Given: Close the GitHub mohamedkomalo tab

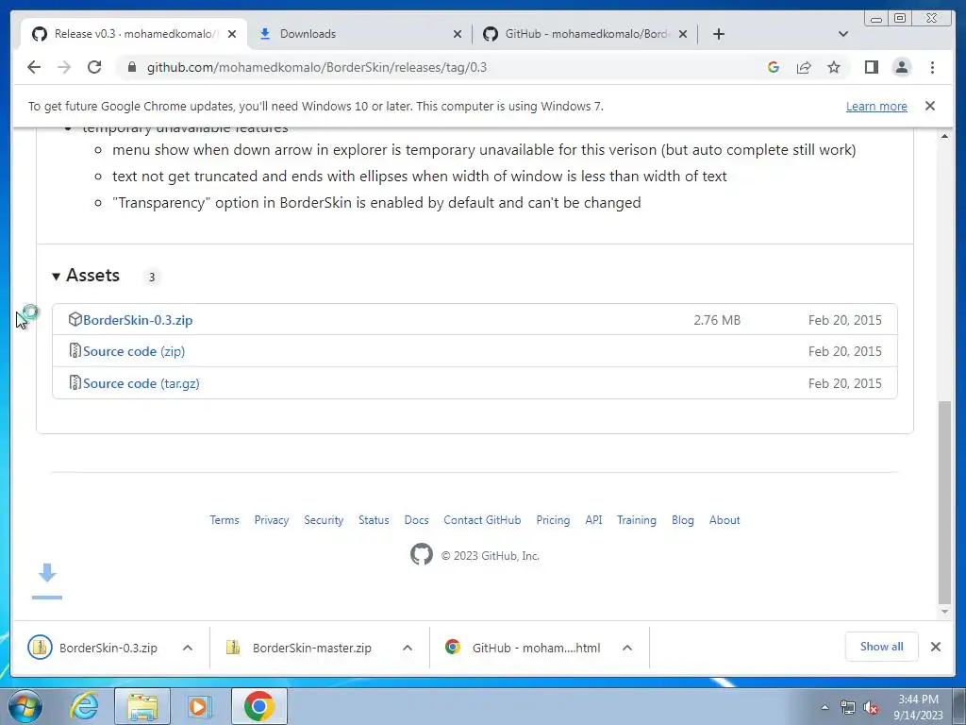Looking at the screenshot, I should coord(683,34).
